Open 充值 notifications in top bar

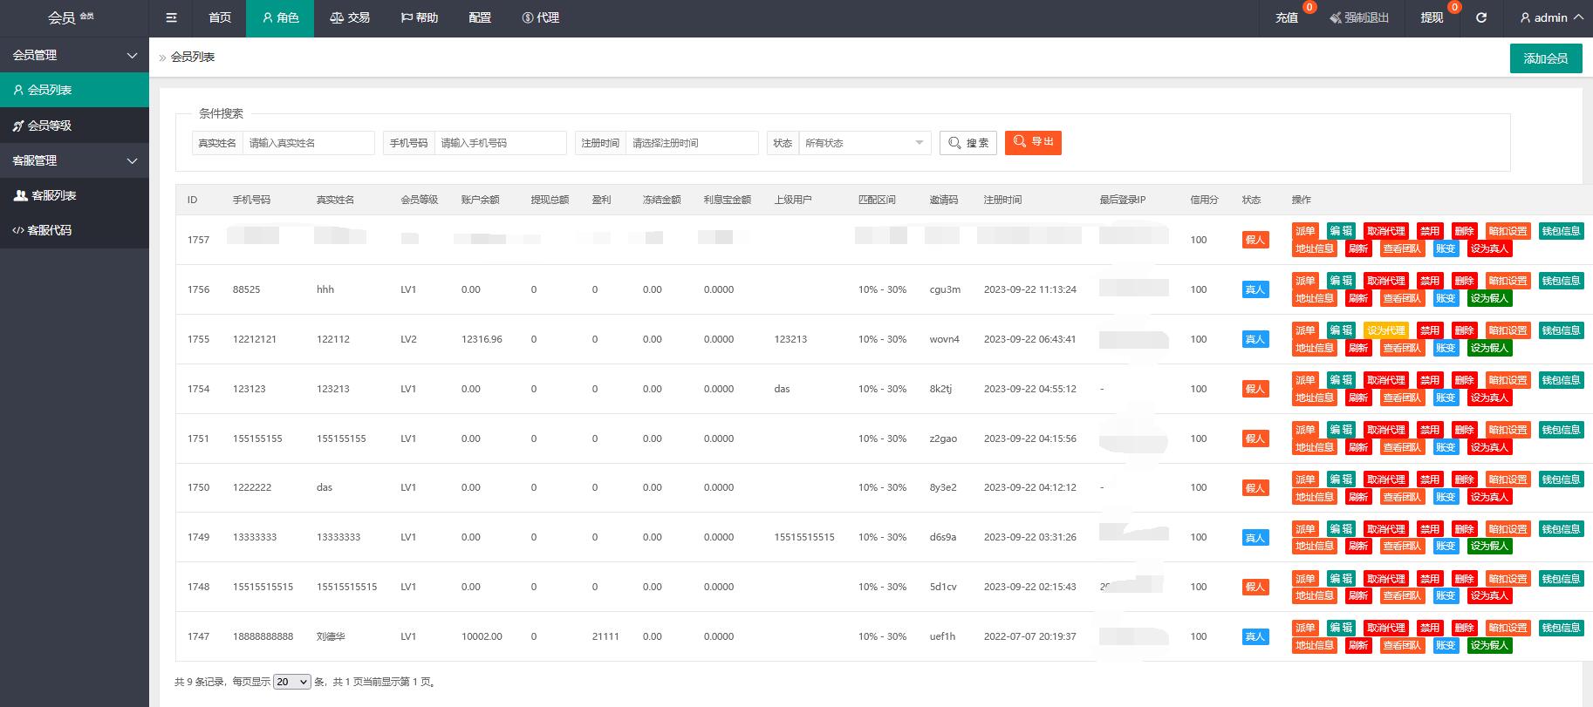point(1287,17)
